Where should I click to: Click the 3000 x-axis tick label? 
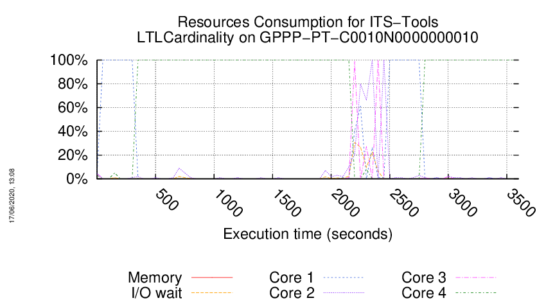462,203
